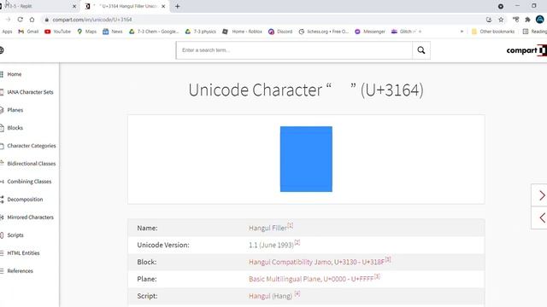Click the install/share icon in address bar
Image resolution: width=547 pixels, height=307 pixels.
point(489,20)
